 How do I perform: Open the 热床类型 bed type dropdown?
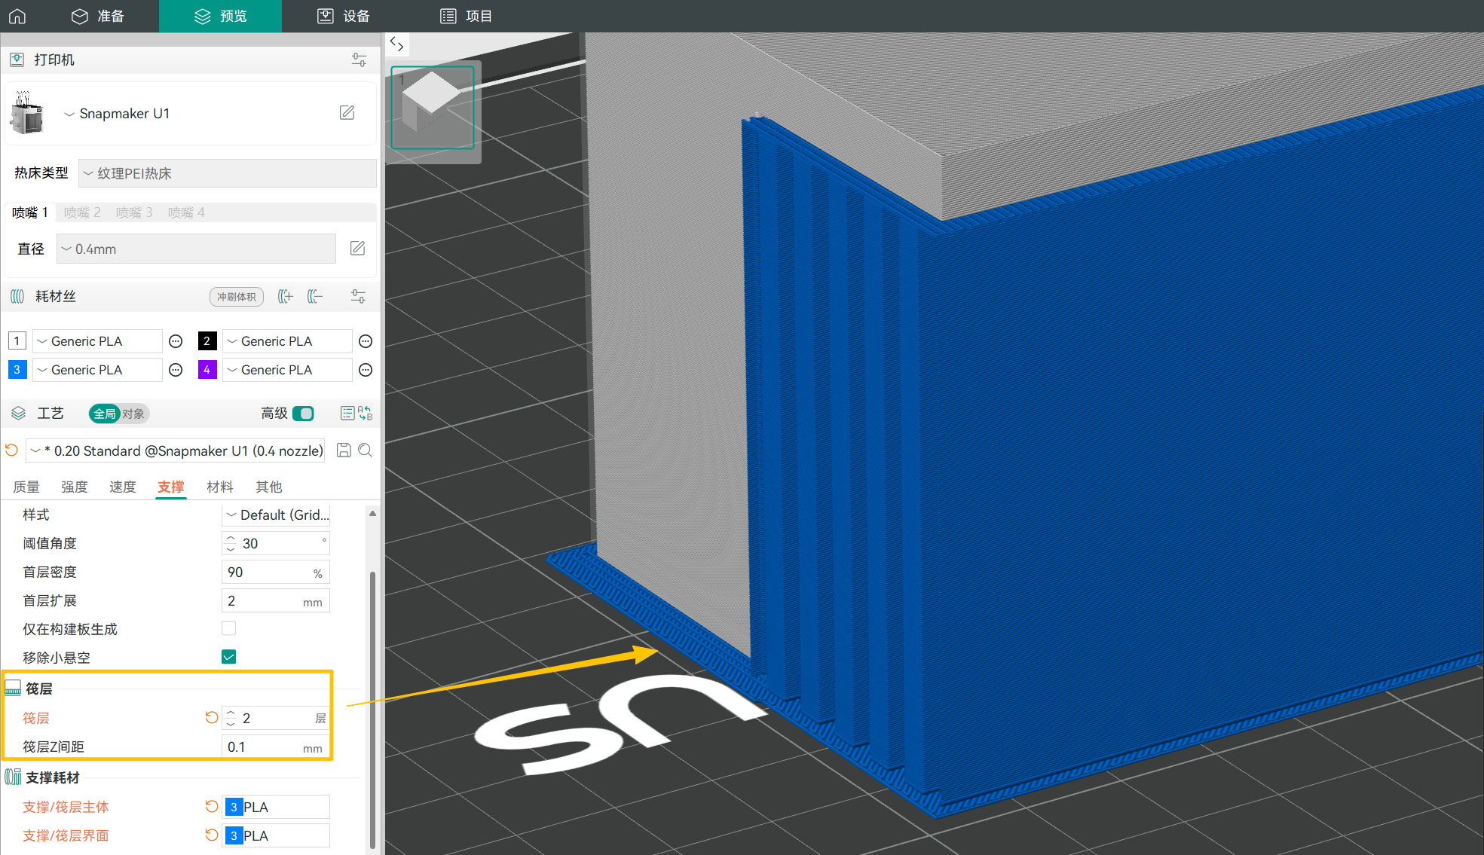[x=227, y=173]
